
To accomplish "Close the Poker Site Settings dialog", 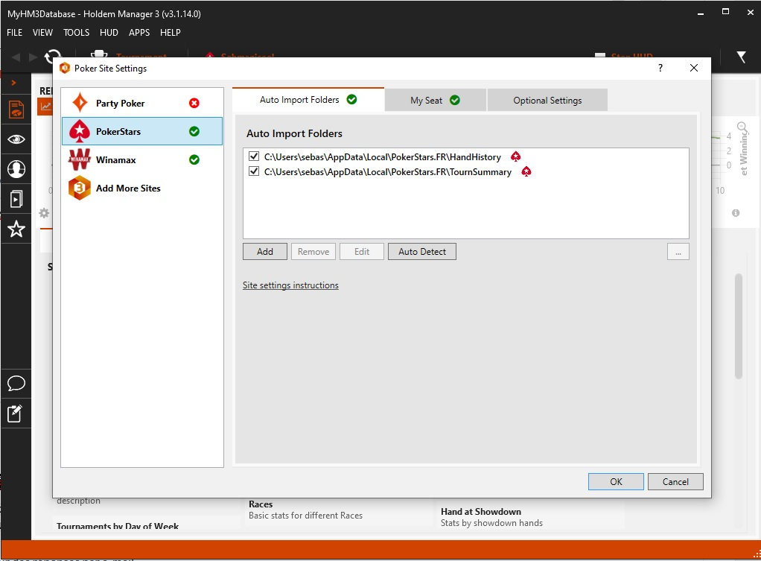I will [x=694, y=68].
